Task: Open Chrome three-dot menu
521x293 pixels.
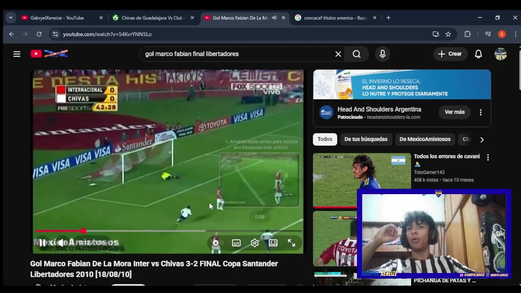Action: pyautogui.click(x=515, y=34)
